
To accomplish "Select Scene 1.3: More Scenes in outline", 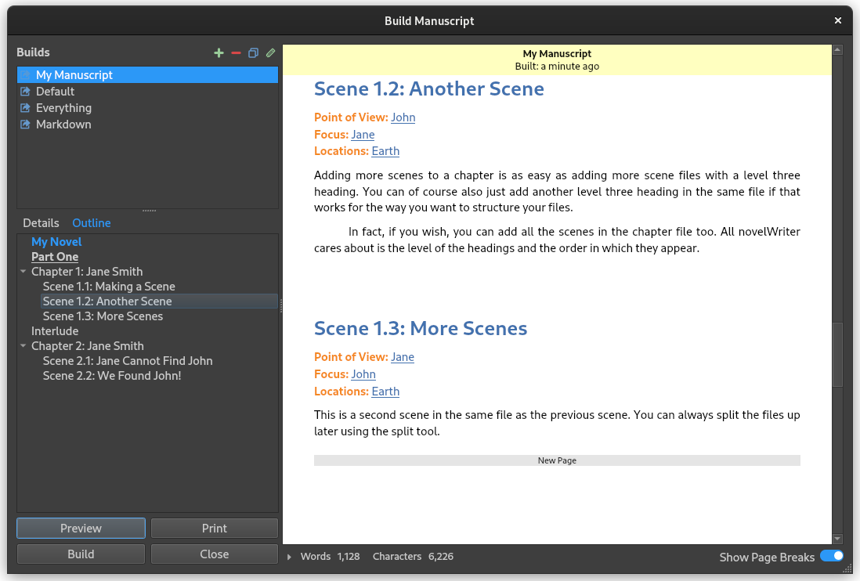I will point(103,316).
